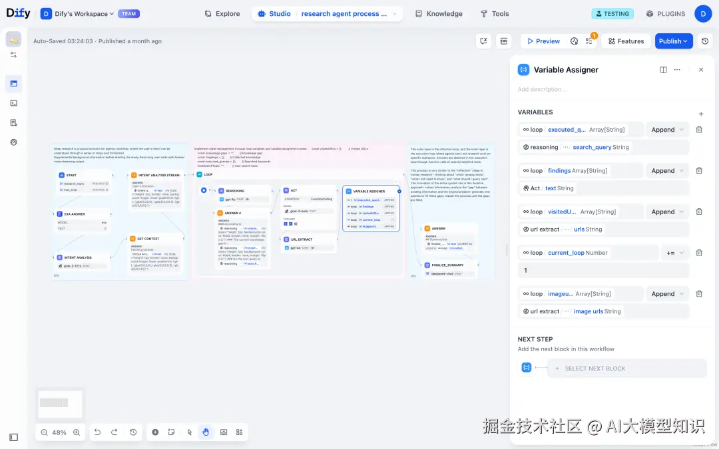This screenshot has width=719, height=449.
Task: Toggle the left sidebar collapse icon
Action: tap(14, 438)
